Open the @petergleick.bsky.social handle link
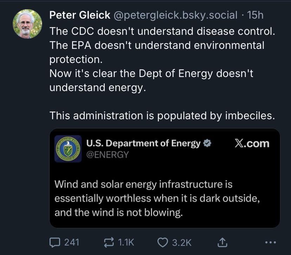This screenshot has height=255, width=291. coord(175,15)
